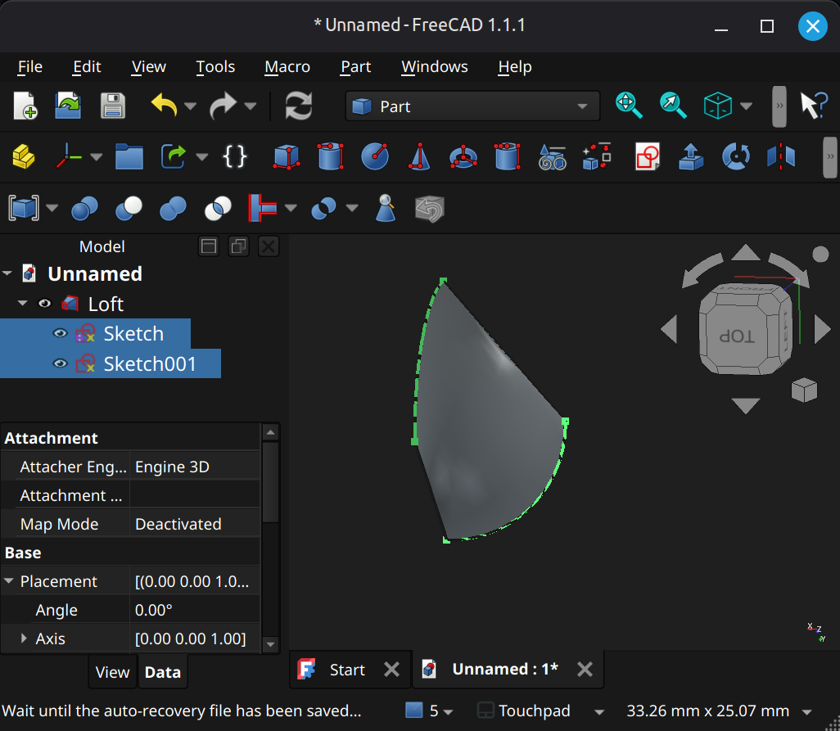Image resolution: width=840 pixels, height=731 pixels.
Task: Open the Part menu
Action: [x=355, y=67]
